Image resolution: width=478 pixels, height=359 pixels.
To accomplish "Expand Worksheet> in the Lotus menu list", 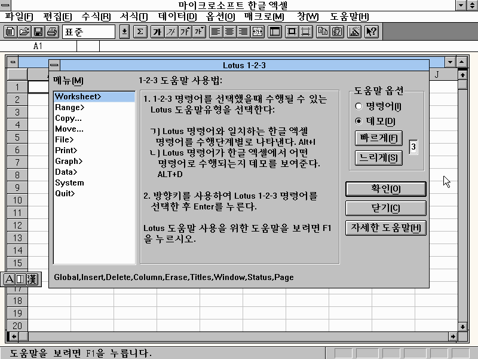I will [94, 96].
